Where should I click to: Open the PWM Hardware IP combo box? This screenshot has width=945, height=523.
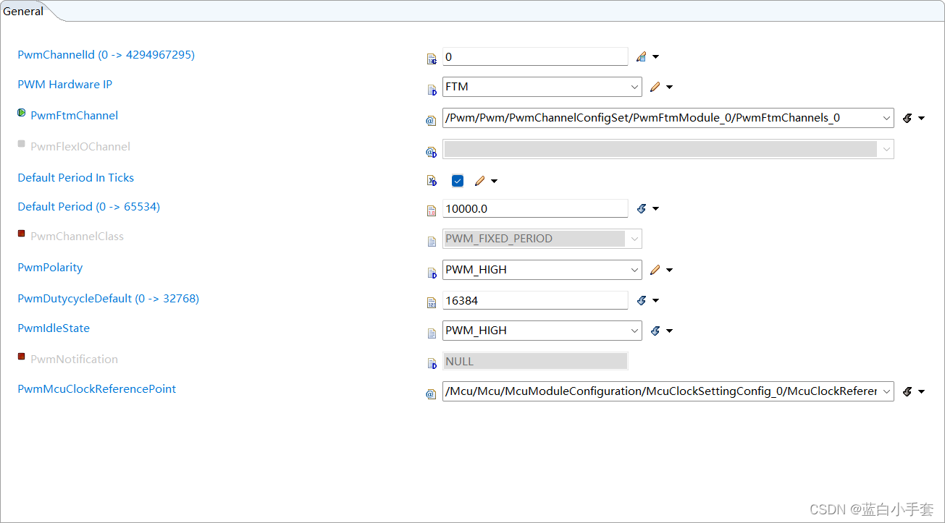click(542, 87)
